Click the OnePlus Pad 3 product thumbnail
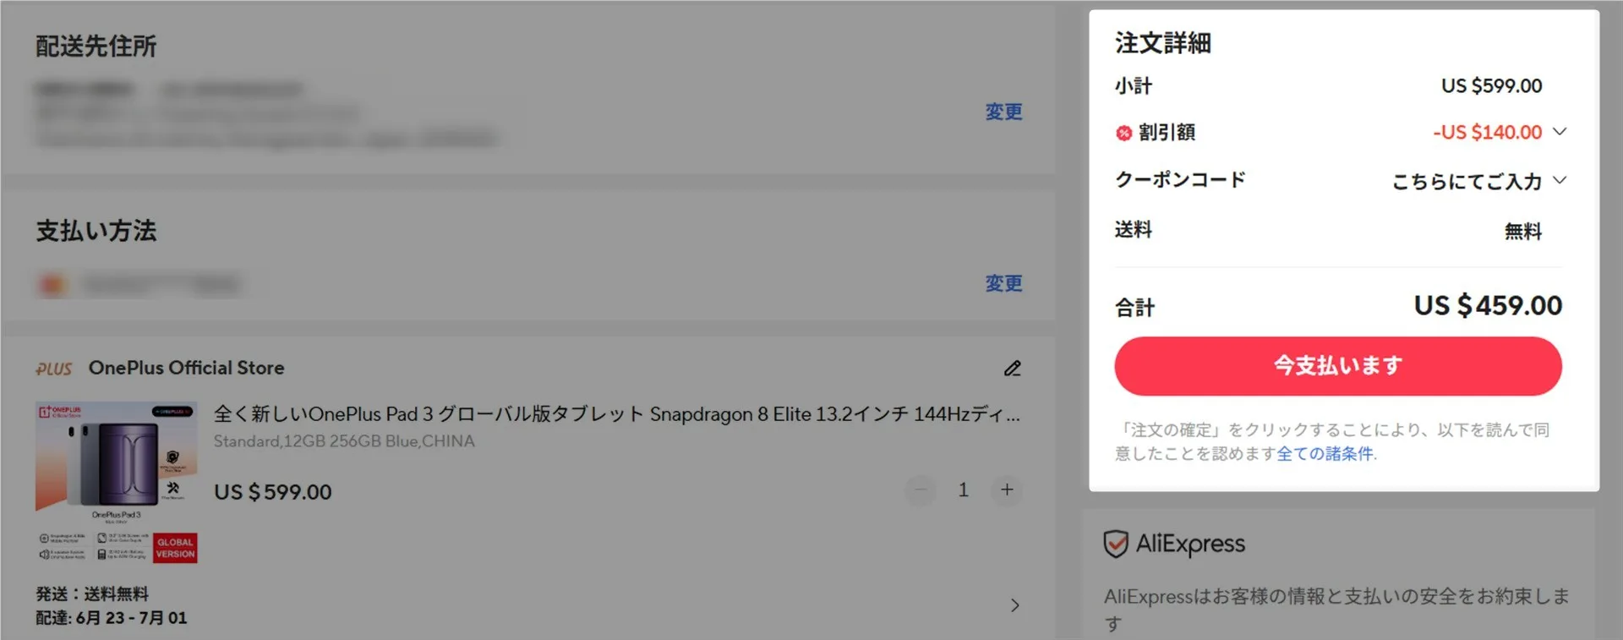Screen dimensions: 1623x640 point(117,482)
